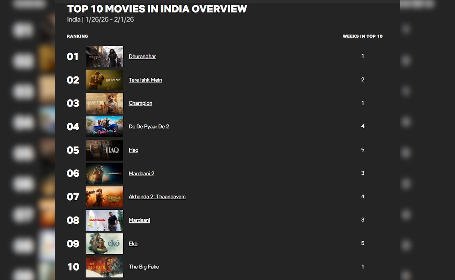Open the Eko movie link

[x=133, y=244]
